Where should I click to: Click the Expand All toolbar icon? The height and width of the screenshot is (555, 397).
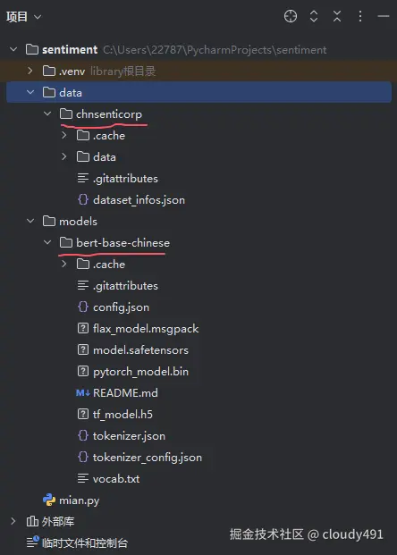pos(314,16)
